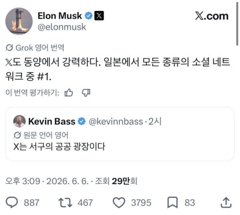The image size is (240, 215).
Task: Open the quoted Kevin Bass post
Action: pyautogui.click(x=120, y=134)
